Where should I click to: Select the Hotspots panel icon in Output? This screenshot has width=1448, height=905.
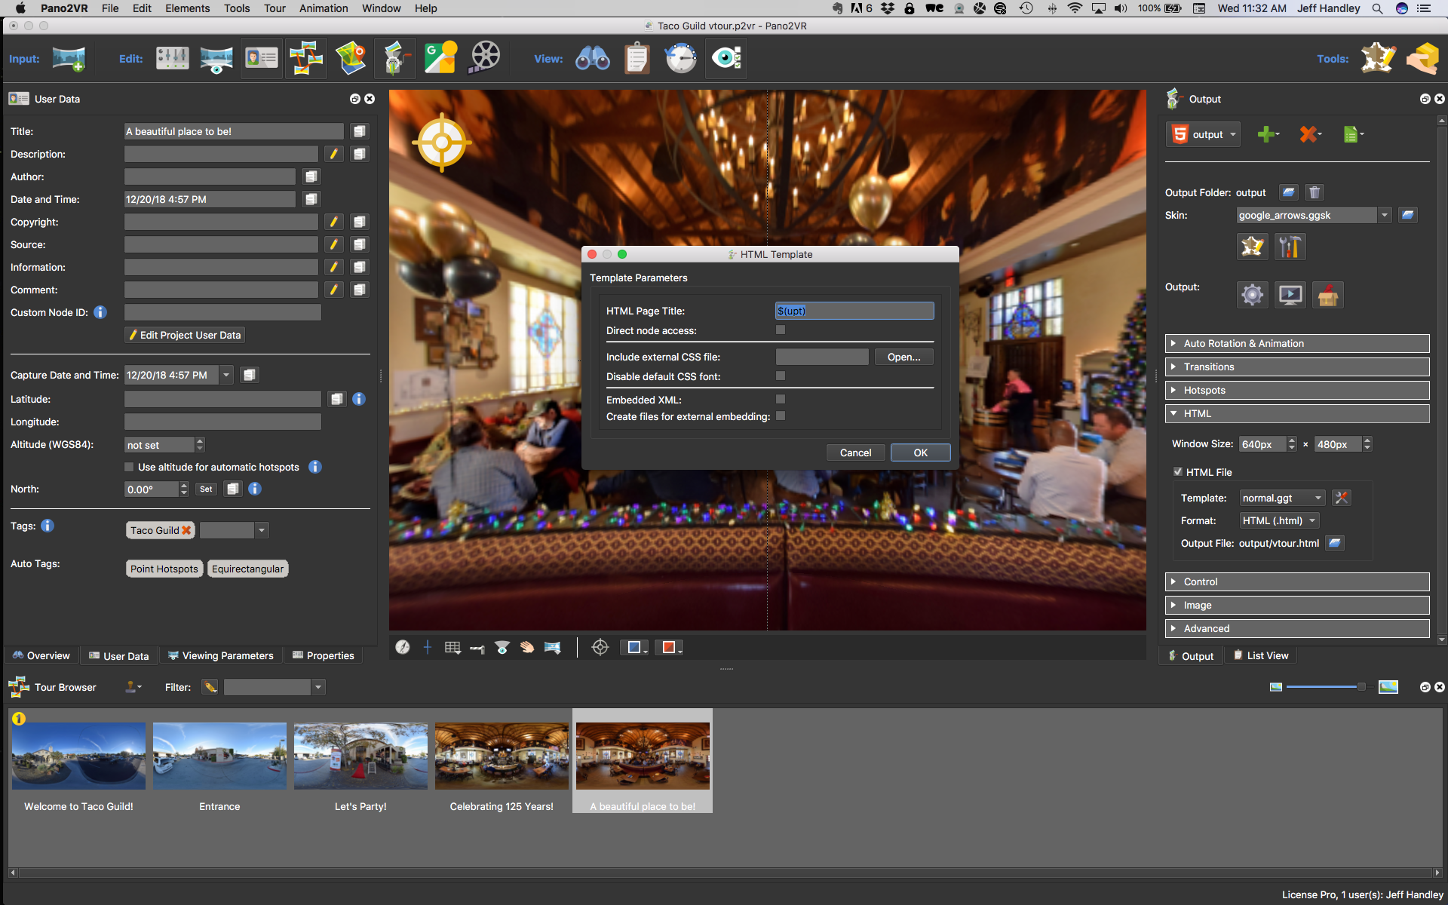tap(1176, 389)
